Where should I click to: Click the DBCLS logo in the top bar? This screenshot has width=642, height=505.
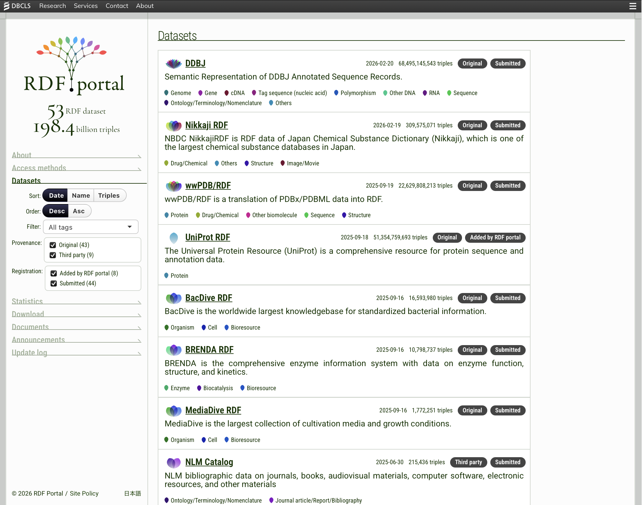pos(17,6)
